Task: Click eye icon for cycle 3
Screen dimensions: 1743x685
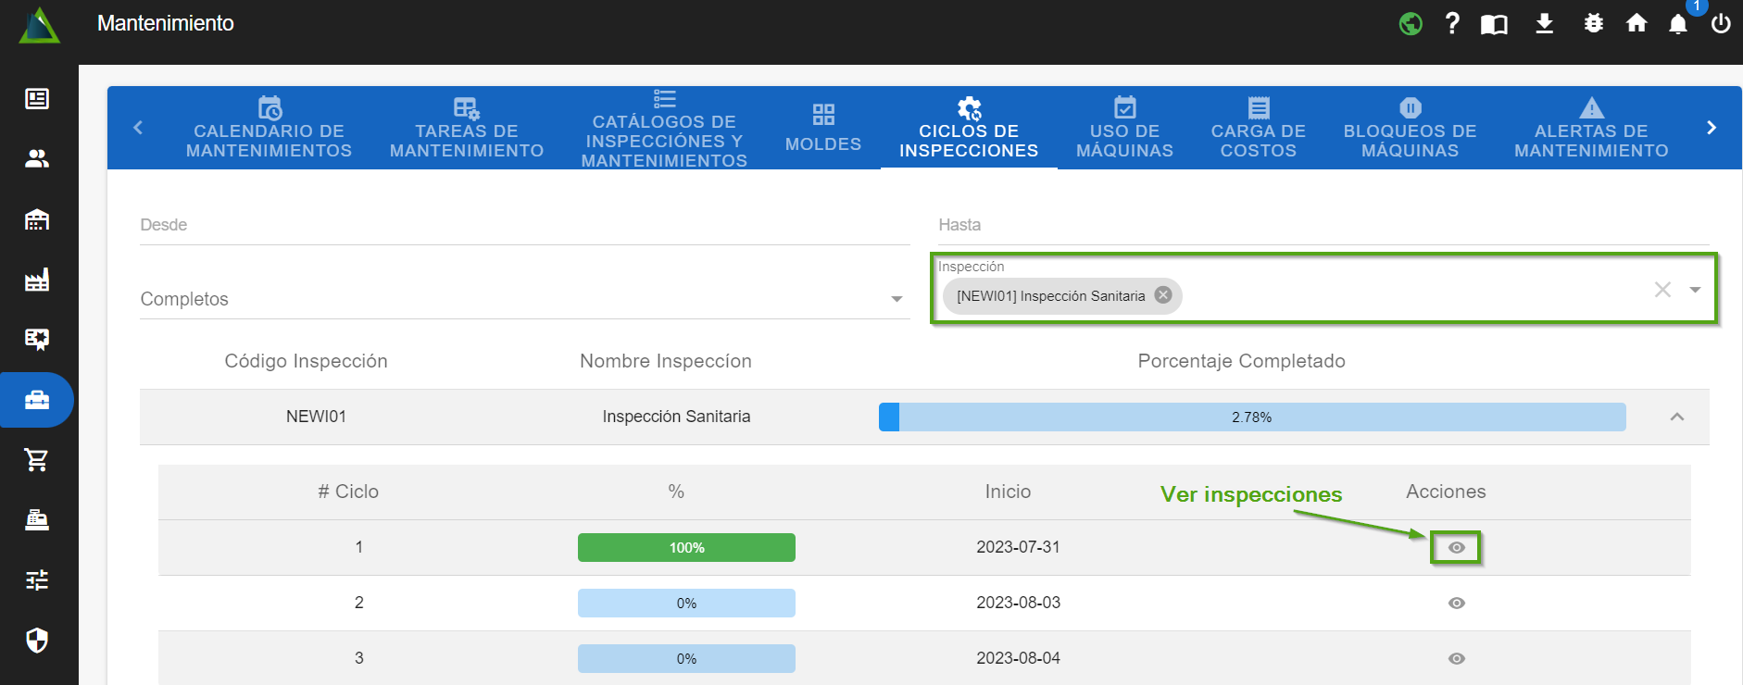Action: coord(1456,658)
